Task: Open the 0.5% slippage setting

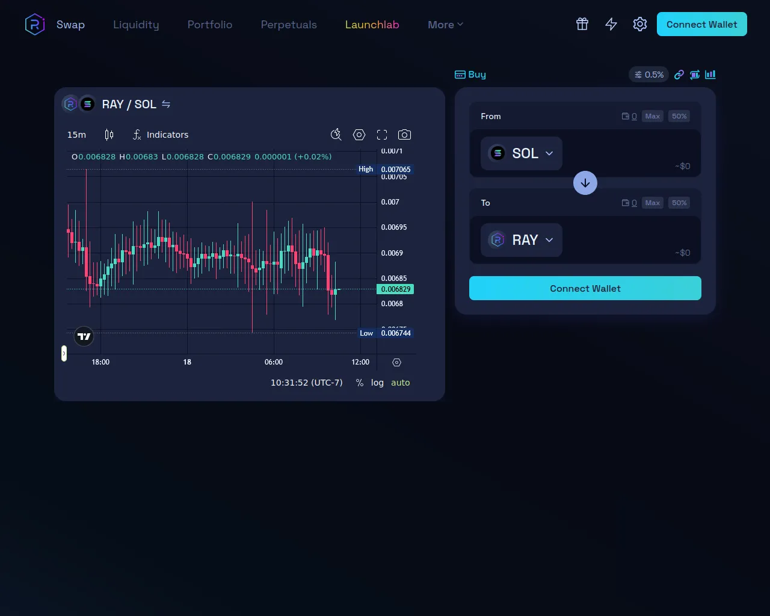Action: 649,75
